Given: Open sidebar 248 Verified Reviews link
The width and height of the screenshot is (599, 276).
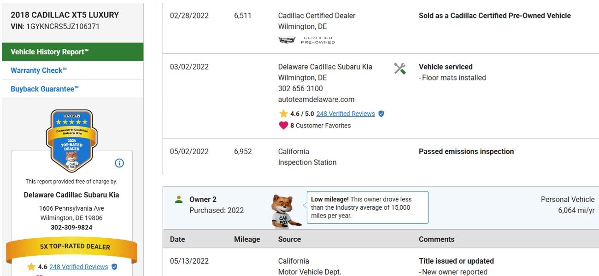Looking at the screenshot, I should [x=79, y=267].
